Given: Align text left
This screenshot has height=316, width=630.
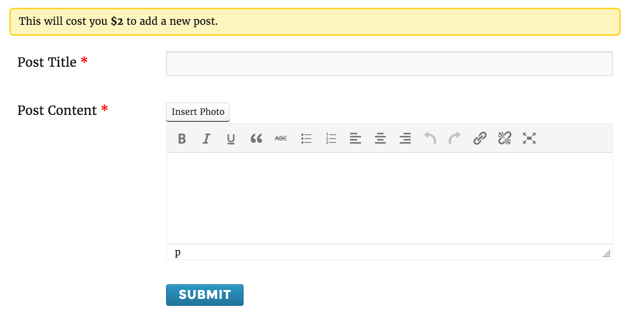Looking at the screenshot, I should (355, 139).
